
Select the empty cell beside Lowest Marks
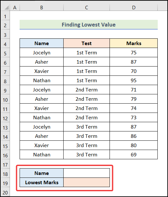(86, 182)
